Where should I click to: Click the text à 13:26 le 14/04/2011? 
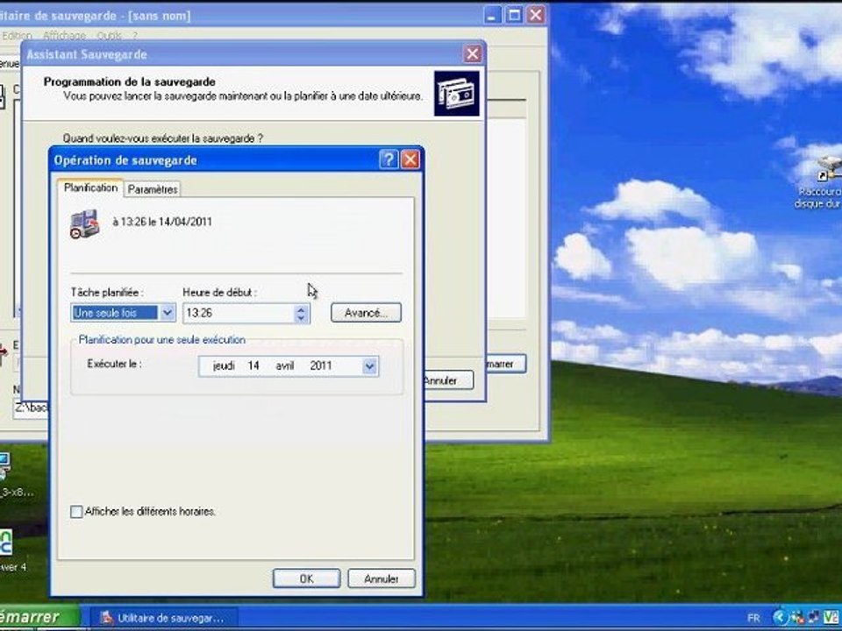pos(162,222)
